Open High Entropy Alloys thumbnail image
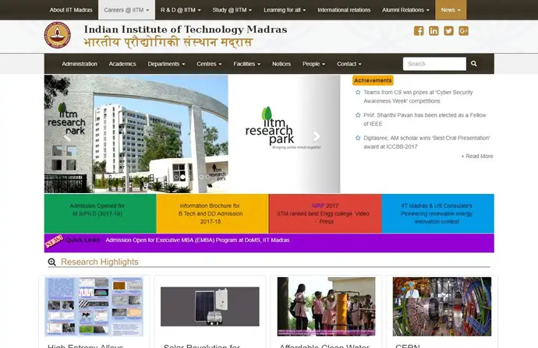Viewport: 538px width, 348px height. click(x=94, y=307)
